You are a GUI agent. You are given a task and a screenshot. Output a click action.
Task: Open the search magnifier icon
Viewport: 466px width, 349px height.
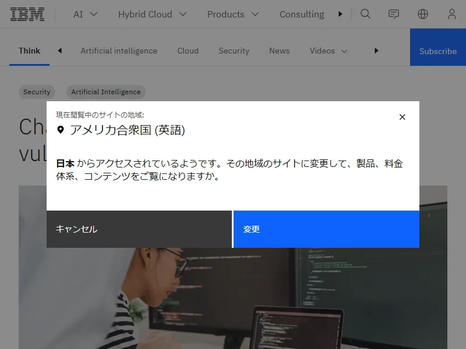[x=365, y=14]
